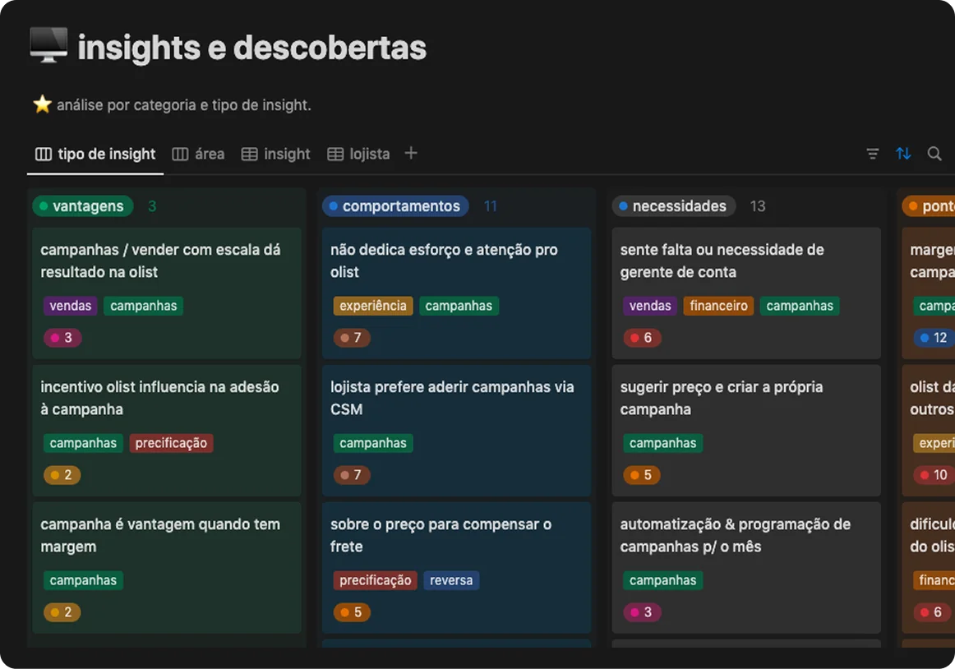Click 'vendas' tag on the escala card
The height and width of the screenshot is (669, 955).
(x=71, y=306)
